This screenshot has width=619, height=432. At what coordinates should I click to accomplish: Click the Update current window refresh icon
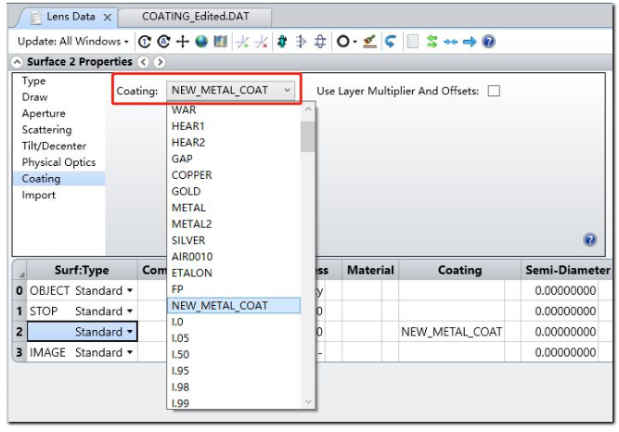pos(145,42)
